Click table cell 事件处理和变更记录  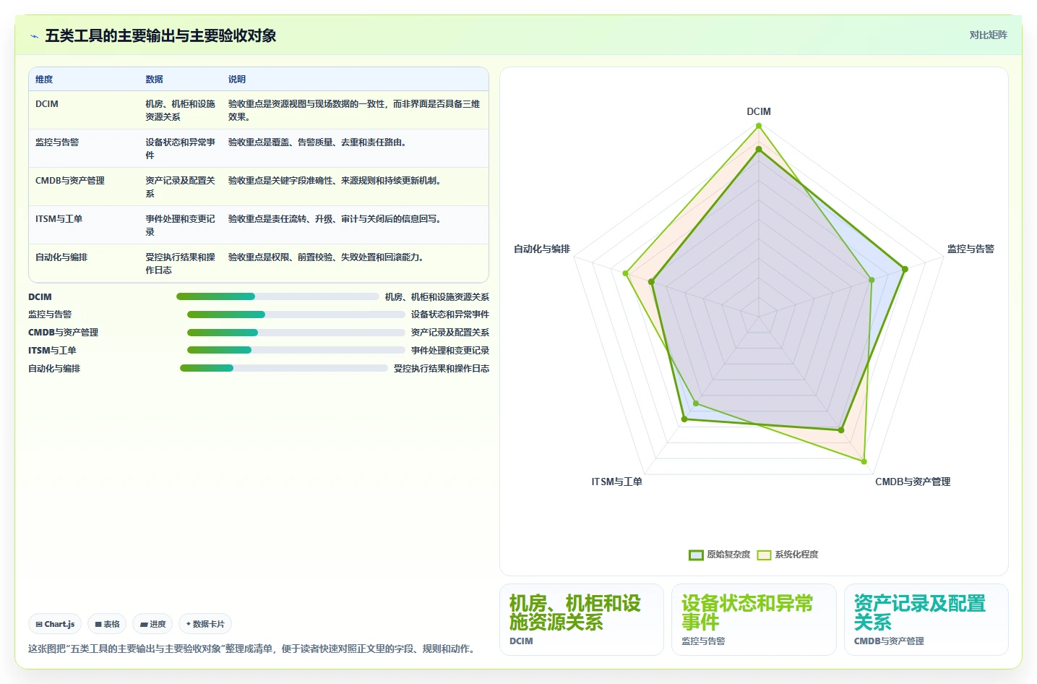[181, 226]
